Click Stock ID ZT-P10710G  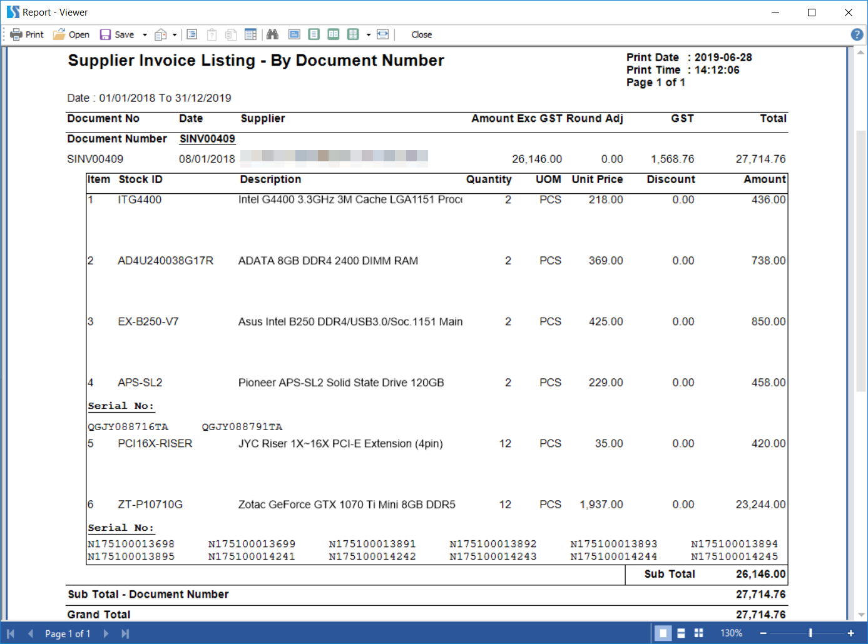pos(150,505)
